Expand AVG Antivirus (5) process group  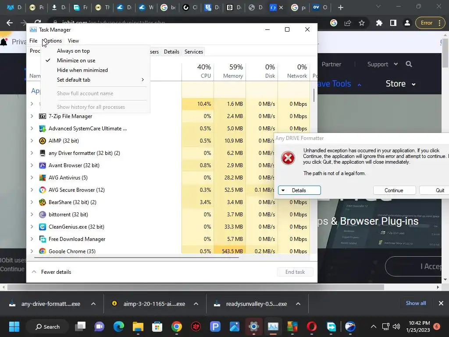32,178
